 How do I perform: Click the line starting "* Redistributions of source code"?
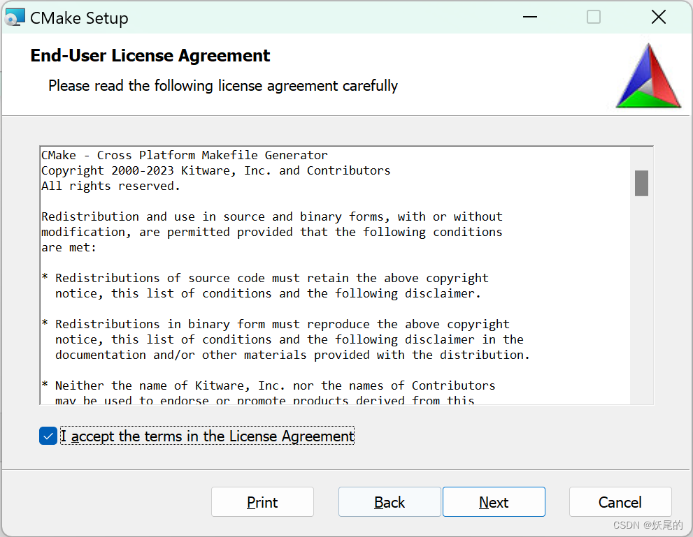265,278
